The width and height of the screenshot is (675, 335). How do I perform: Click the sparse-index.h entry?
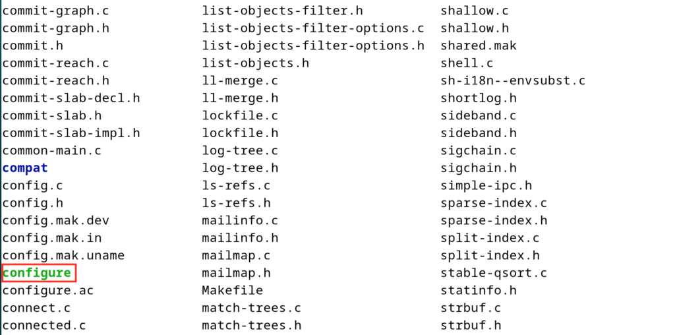pos(494,220)
